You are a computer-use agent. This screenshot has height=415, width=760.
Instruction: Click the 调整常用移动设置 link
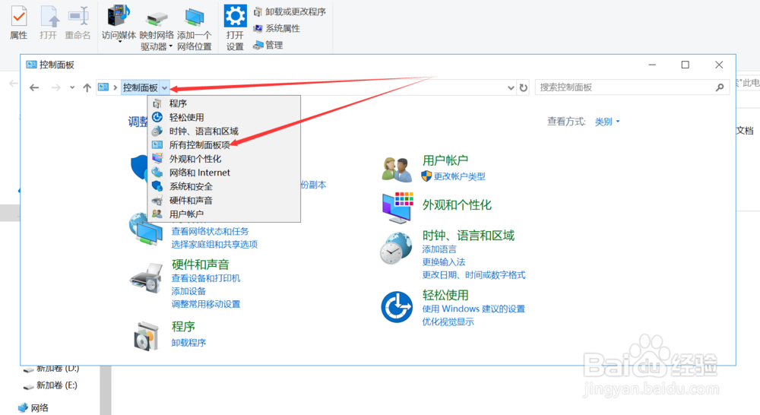(x=206, y=305)
